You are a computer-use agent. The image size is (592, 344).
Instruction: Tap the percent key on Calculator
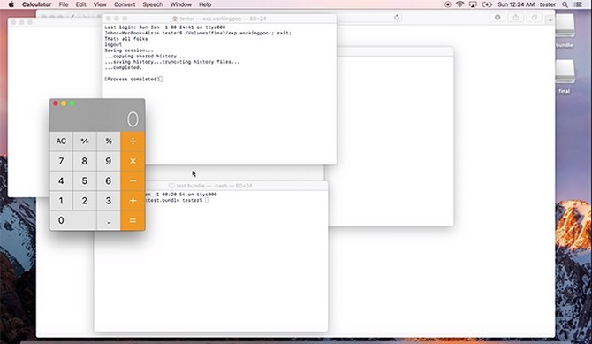point(109,141)
